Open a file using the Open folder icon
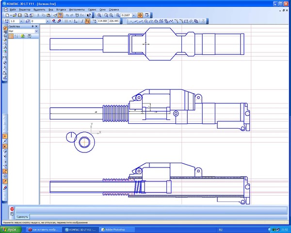 [x=15, y=15]
